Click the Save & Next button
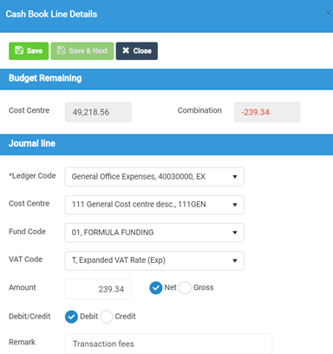 (82, 51)
